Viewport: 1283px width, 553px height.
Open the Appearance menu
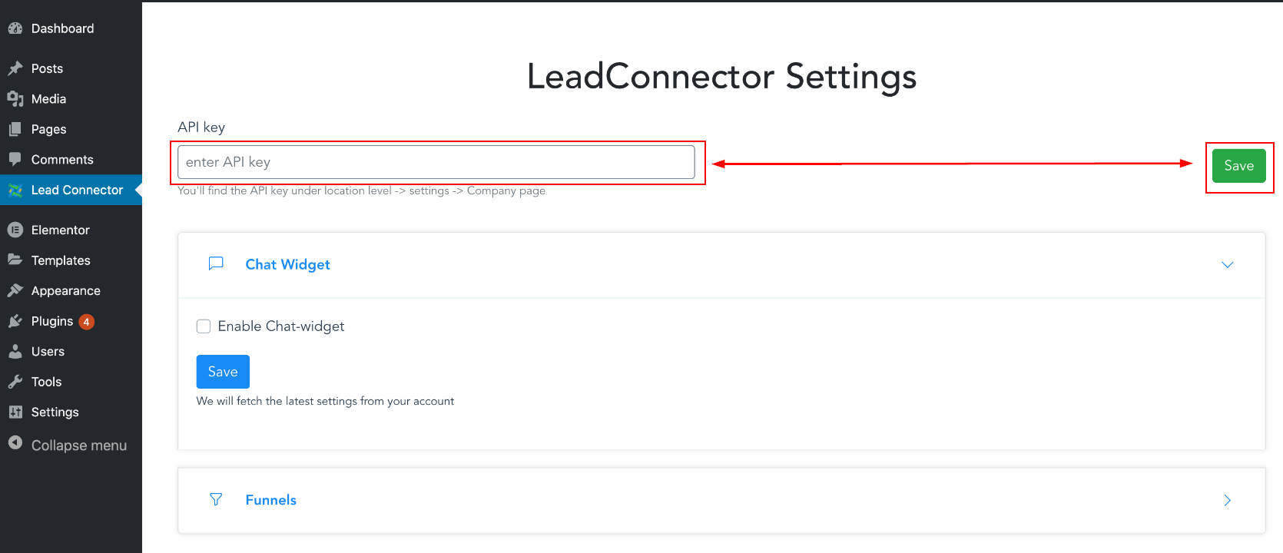coord(65,290)
